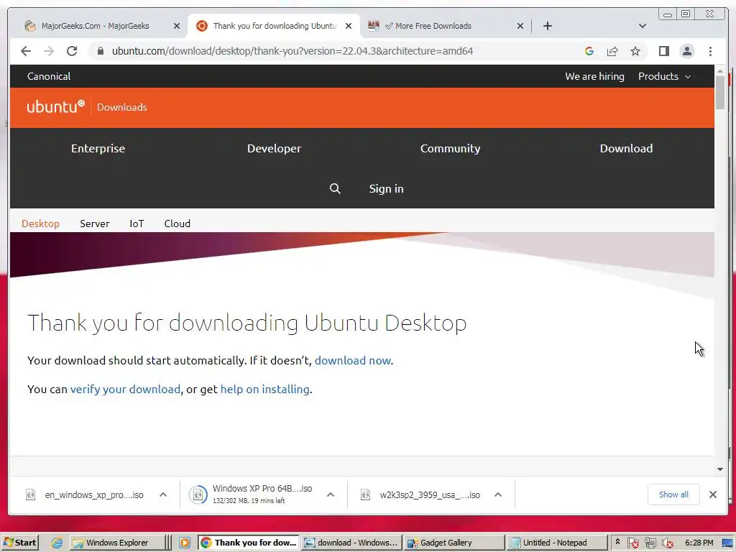Screen dimensions: 736x552
Task: Open the We are hiring link
Action: coord(594,76)
